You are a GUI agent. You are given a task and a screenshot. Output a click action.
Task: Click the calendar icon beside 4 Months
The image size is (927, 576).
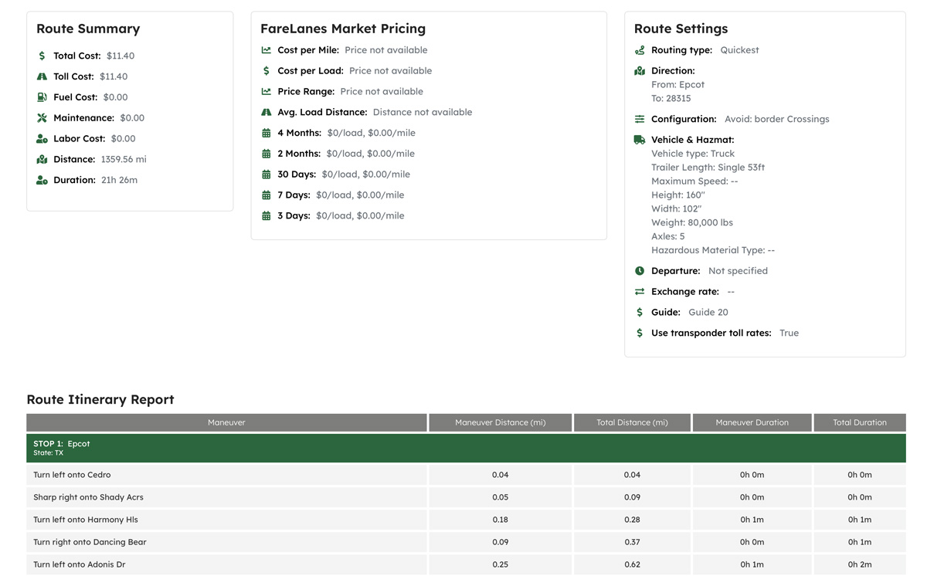coord(267,133)
